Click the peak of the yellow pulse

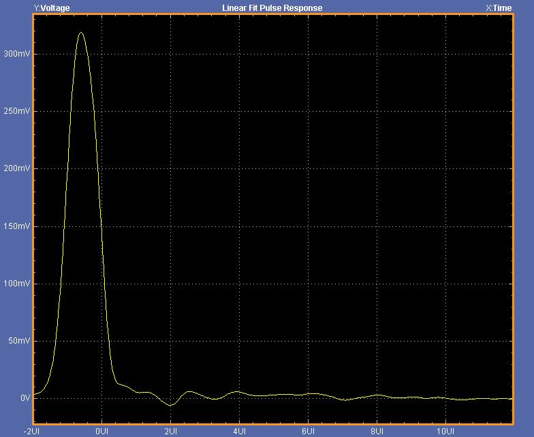click(81, 32)
